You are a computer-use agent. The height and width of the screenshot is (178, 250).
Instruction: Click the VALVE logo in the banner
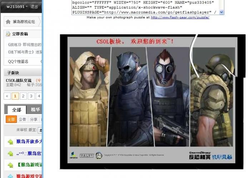[x=86, y=155]
